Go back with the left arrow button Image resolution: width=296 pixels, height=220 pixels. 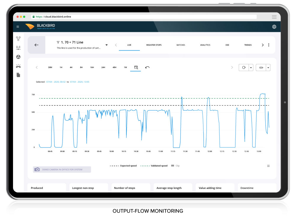pyautogui.click(x=36, y=45)
